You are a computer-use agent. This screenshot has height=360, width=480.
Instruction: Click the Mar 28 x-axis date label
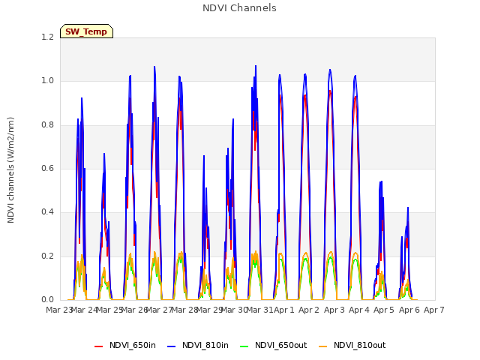click(x=184, y=310)
